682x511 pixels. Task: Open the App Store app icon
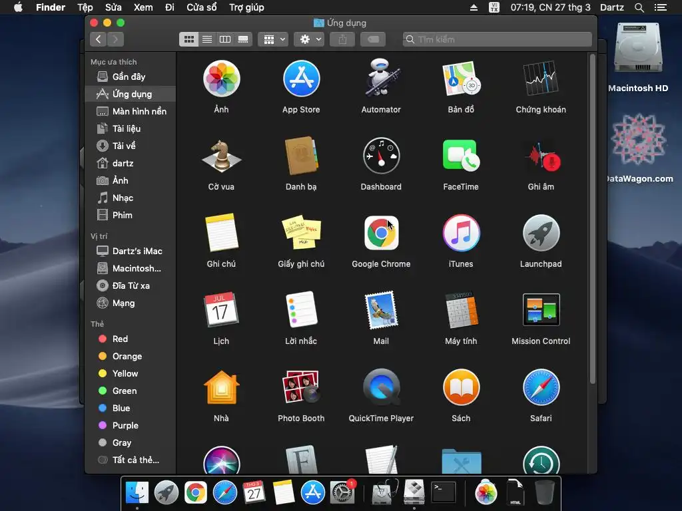coord(301,79)
